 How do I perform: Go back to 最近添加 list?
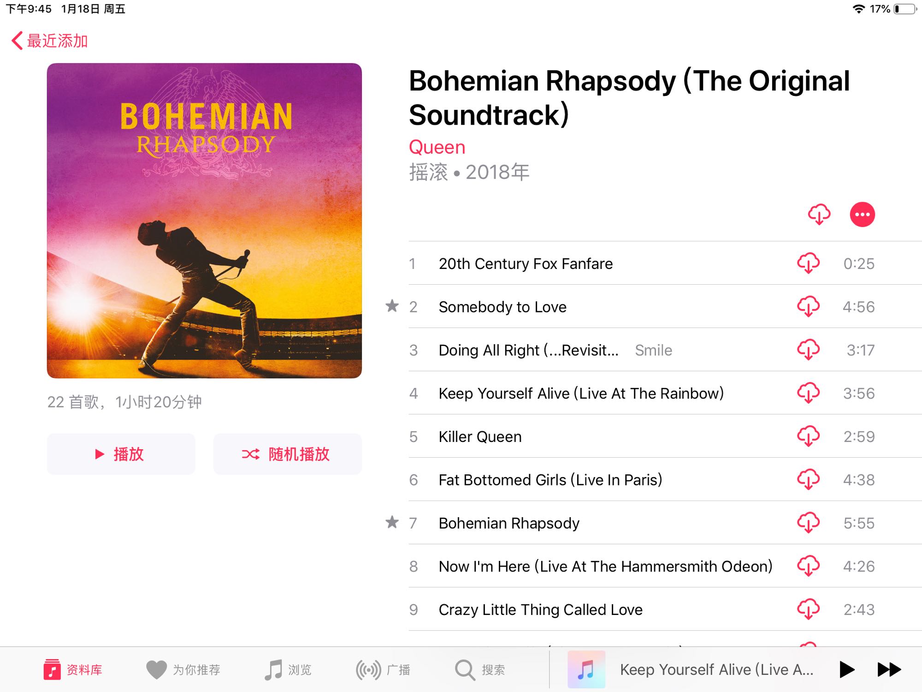50,41
